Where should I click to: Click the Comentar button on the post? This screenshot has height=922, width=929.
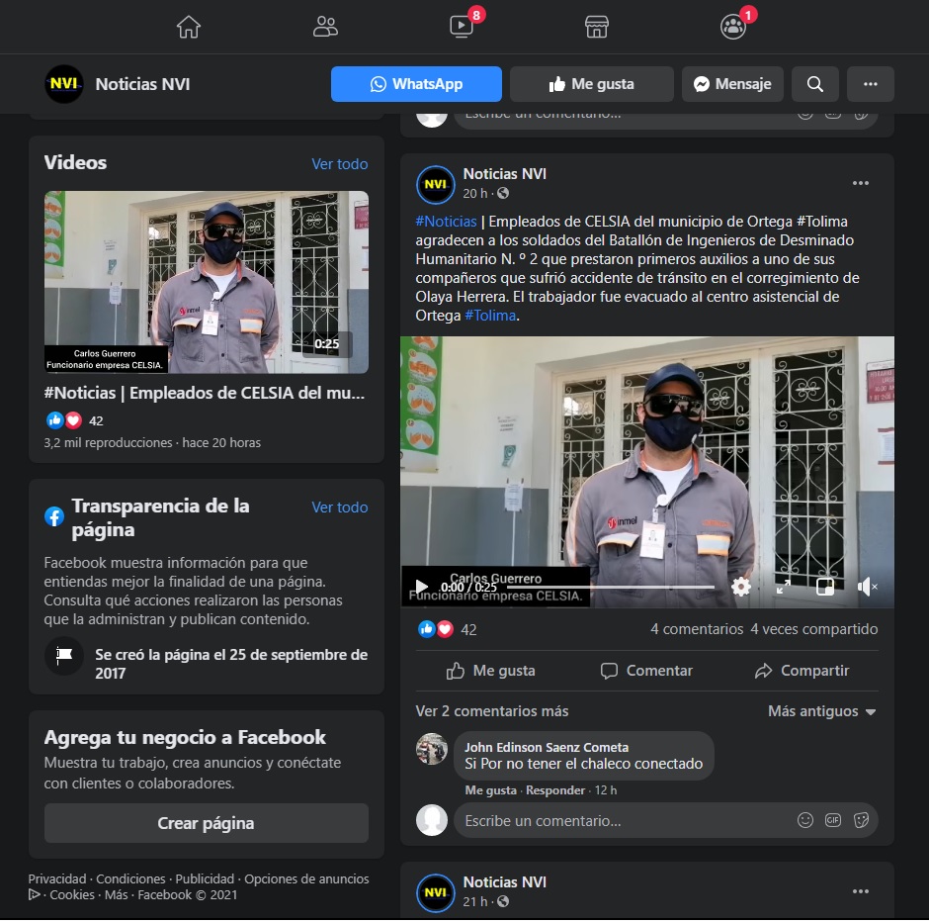tap(647, 671)
